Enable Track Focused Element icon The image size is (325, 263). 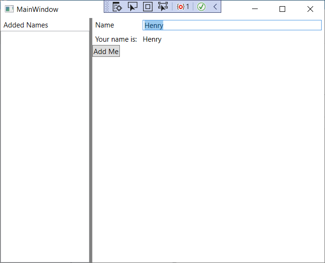pyautogui.click(x=163, y=7)
